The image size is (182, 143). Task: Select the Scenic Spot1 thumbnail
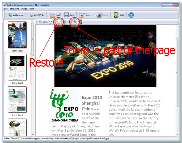click(17, 35)
